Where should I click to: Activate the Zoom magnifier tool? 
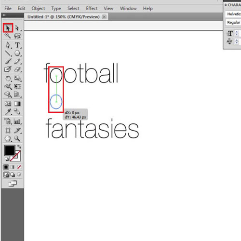coord(17,138)
